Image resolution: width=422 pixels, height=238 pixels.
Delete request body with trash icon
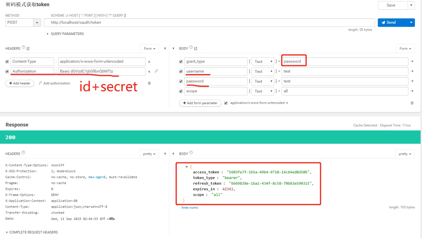[412, 103]
